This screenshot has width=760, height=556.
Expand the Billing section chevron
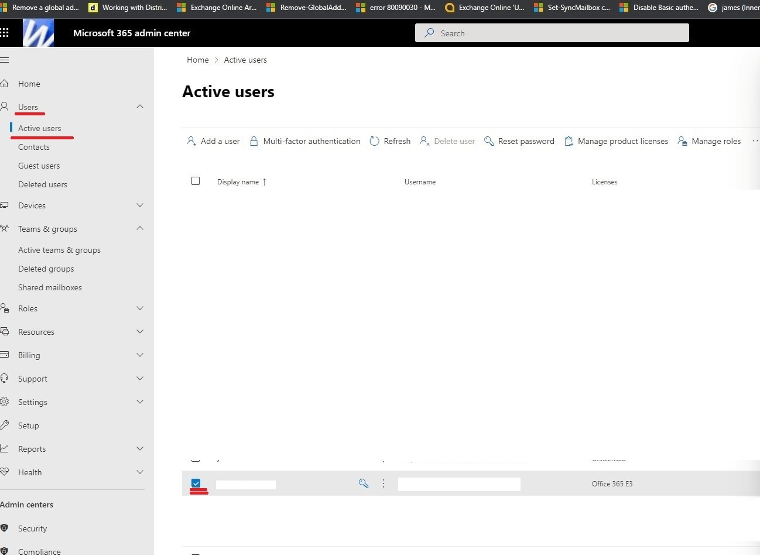click(140, 355)
